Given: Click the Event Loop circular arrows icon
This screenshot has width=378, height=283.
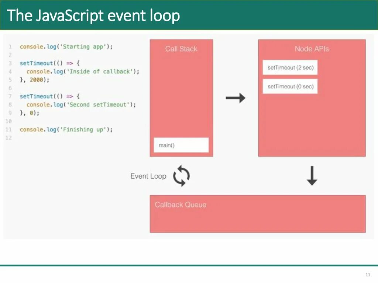Looking at the screenshot, I should 182,176.
